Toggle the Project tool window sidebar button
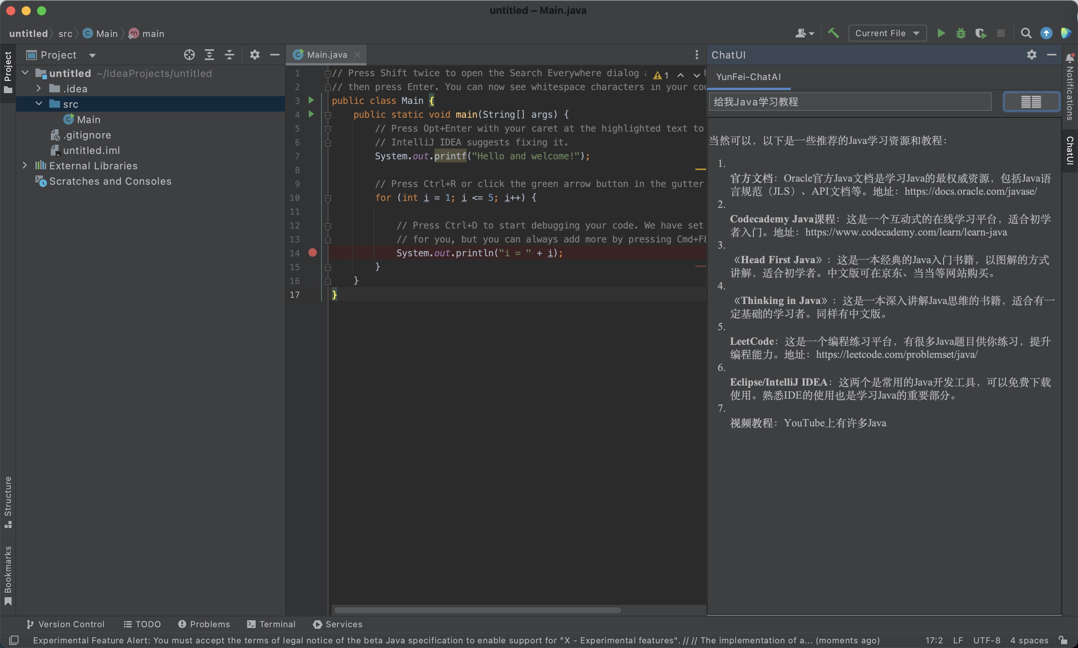The height and width of the screenshot is (648, 1078). pos(8,72)
